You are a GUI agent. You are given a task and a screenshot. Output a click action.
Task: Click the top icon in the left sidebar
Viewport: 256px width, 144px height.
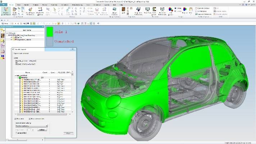click(x=3, y=31)
